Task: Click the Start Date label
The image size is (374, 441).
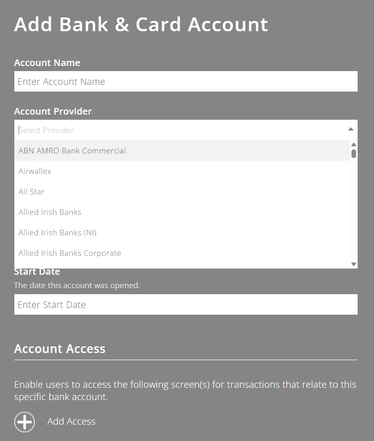Action: 37,271
